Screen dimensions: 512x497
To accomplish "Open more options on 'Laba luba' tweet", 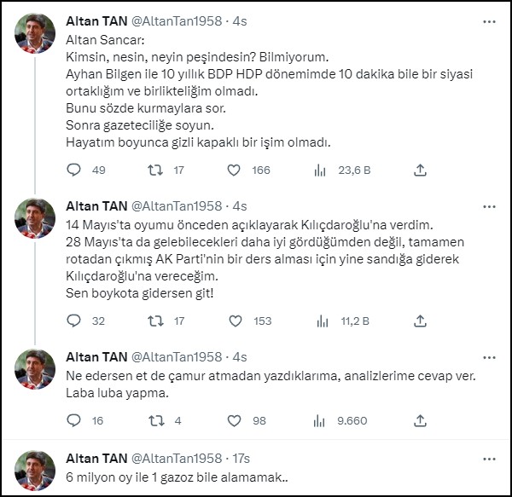I will [x=487, y=356].
